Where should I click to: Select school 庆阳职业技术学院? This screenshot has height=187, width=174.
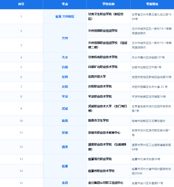point(100,87)
